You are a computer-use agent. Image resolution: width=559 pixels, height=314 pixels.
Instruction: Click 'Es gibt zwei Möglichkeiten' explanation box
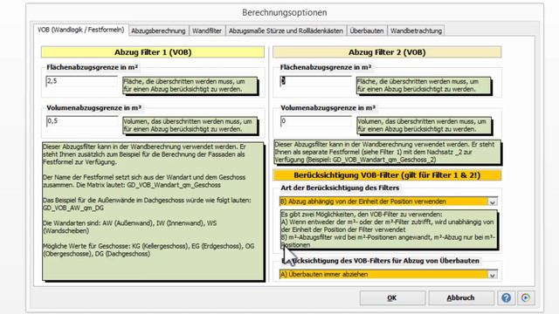click(388, 229)
